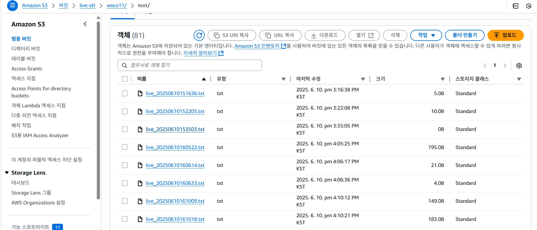Open the 작업 actions dropdown
This screenshot has width=537, height=230.
coord(426,35)
